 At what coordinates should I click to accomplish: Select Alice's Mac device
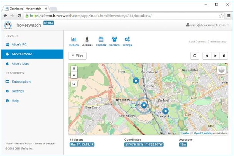pyautogui.click(x=20, y=64)
